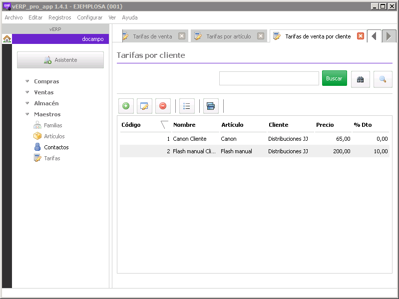Click the green add record icon
This screenshot has height=299, width=399.
click(126, 106)
